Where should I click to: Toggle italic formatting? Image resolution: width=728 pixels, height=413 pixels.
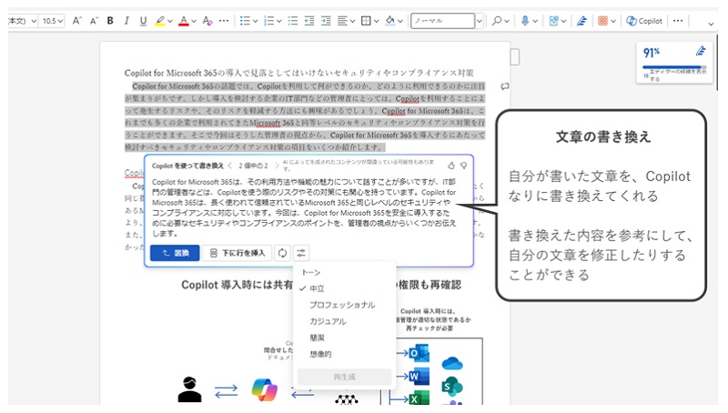(x=126, y=21)
